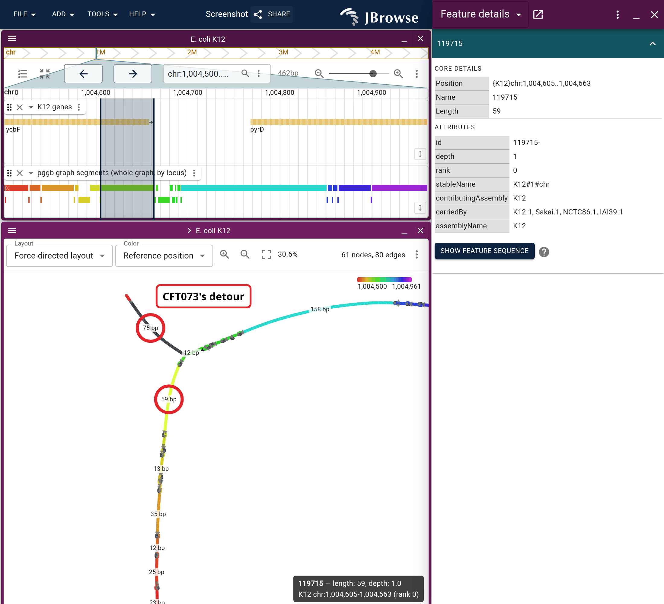The width and height of the screenshot is (664, 604).
Task: Open the Color dropdown
Action: pyautogui.click(x=164, y=256)
